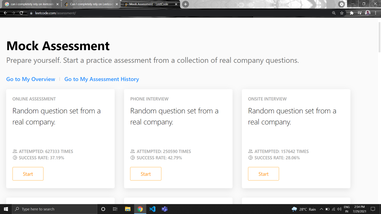Click the attempted people icon in Onsite Interview card

tap(250, 151)
